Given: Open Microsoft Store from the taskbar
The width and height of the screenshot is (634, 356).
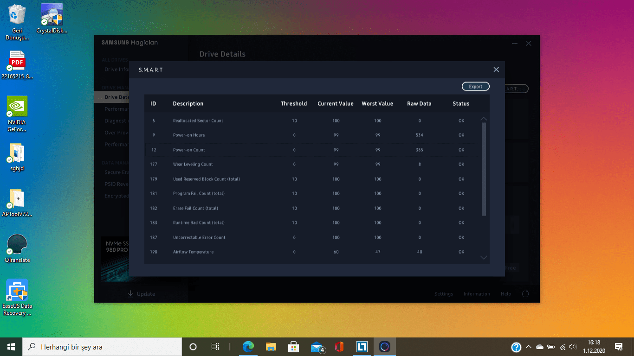Looking at the screenshot, I should [x=293, y=347].
